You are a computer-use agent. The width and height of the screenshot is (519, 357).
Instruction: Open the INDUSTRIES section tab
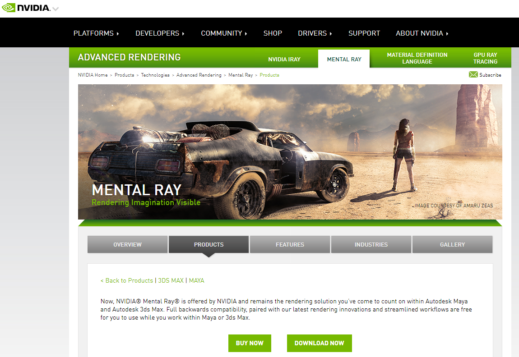[x=371, y=244]
